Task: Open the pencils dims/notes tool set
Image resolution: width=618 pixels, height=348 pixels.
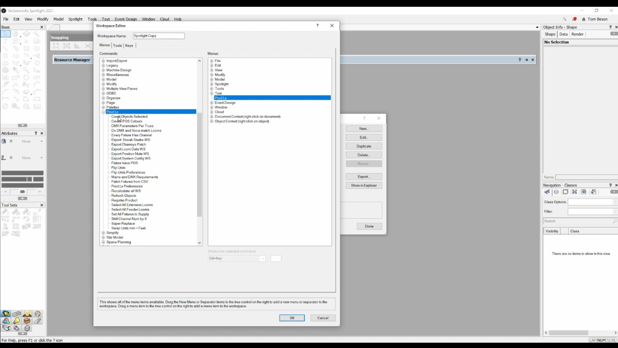Action: 38,321
